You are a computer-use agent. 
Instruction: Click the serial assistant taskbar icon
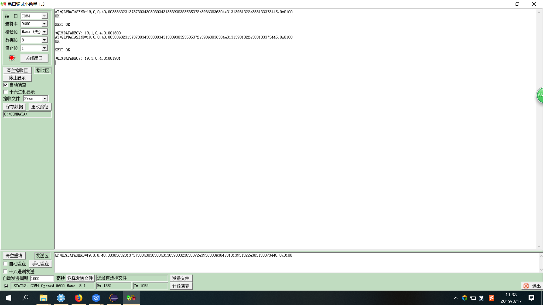131,298
